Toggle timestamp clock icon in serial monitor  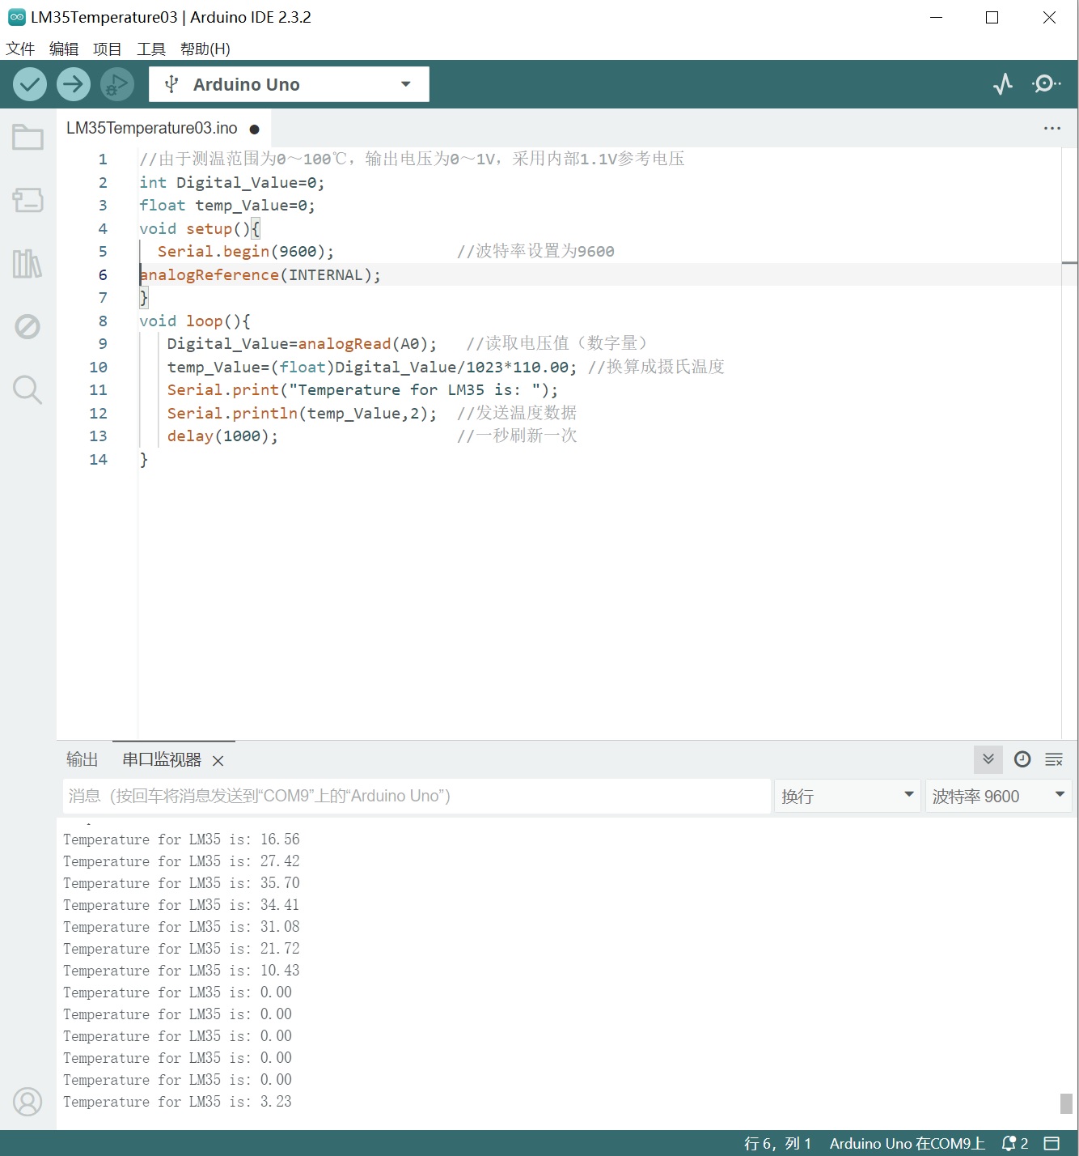[1022, 759]
